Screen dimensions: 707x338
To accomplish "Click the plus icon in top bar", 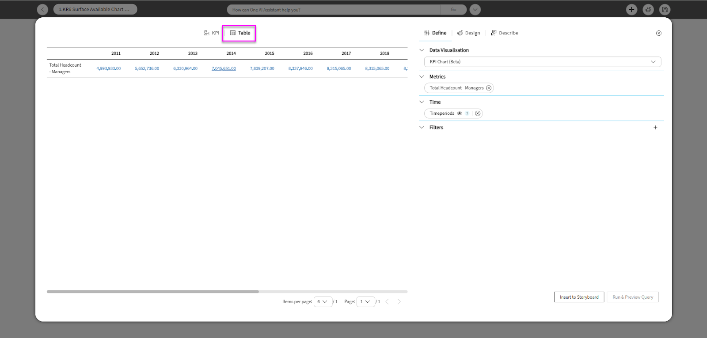I will point(631,9).
